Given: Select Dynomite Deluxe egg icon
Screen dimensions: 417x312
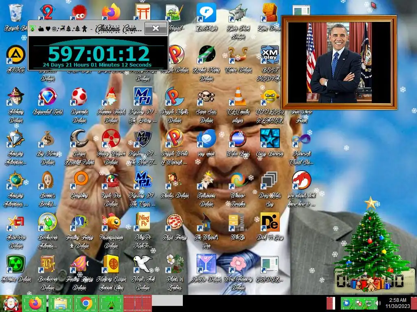Looking at the screenshot, I should point(79,96).
